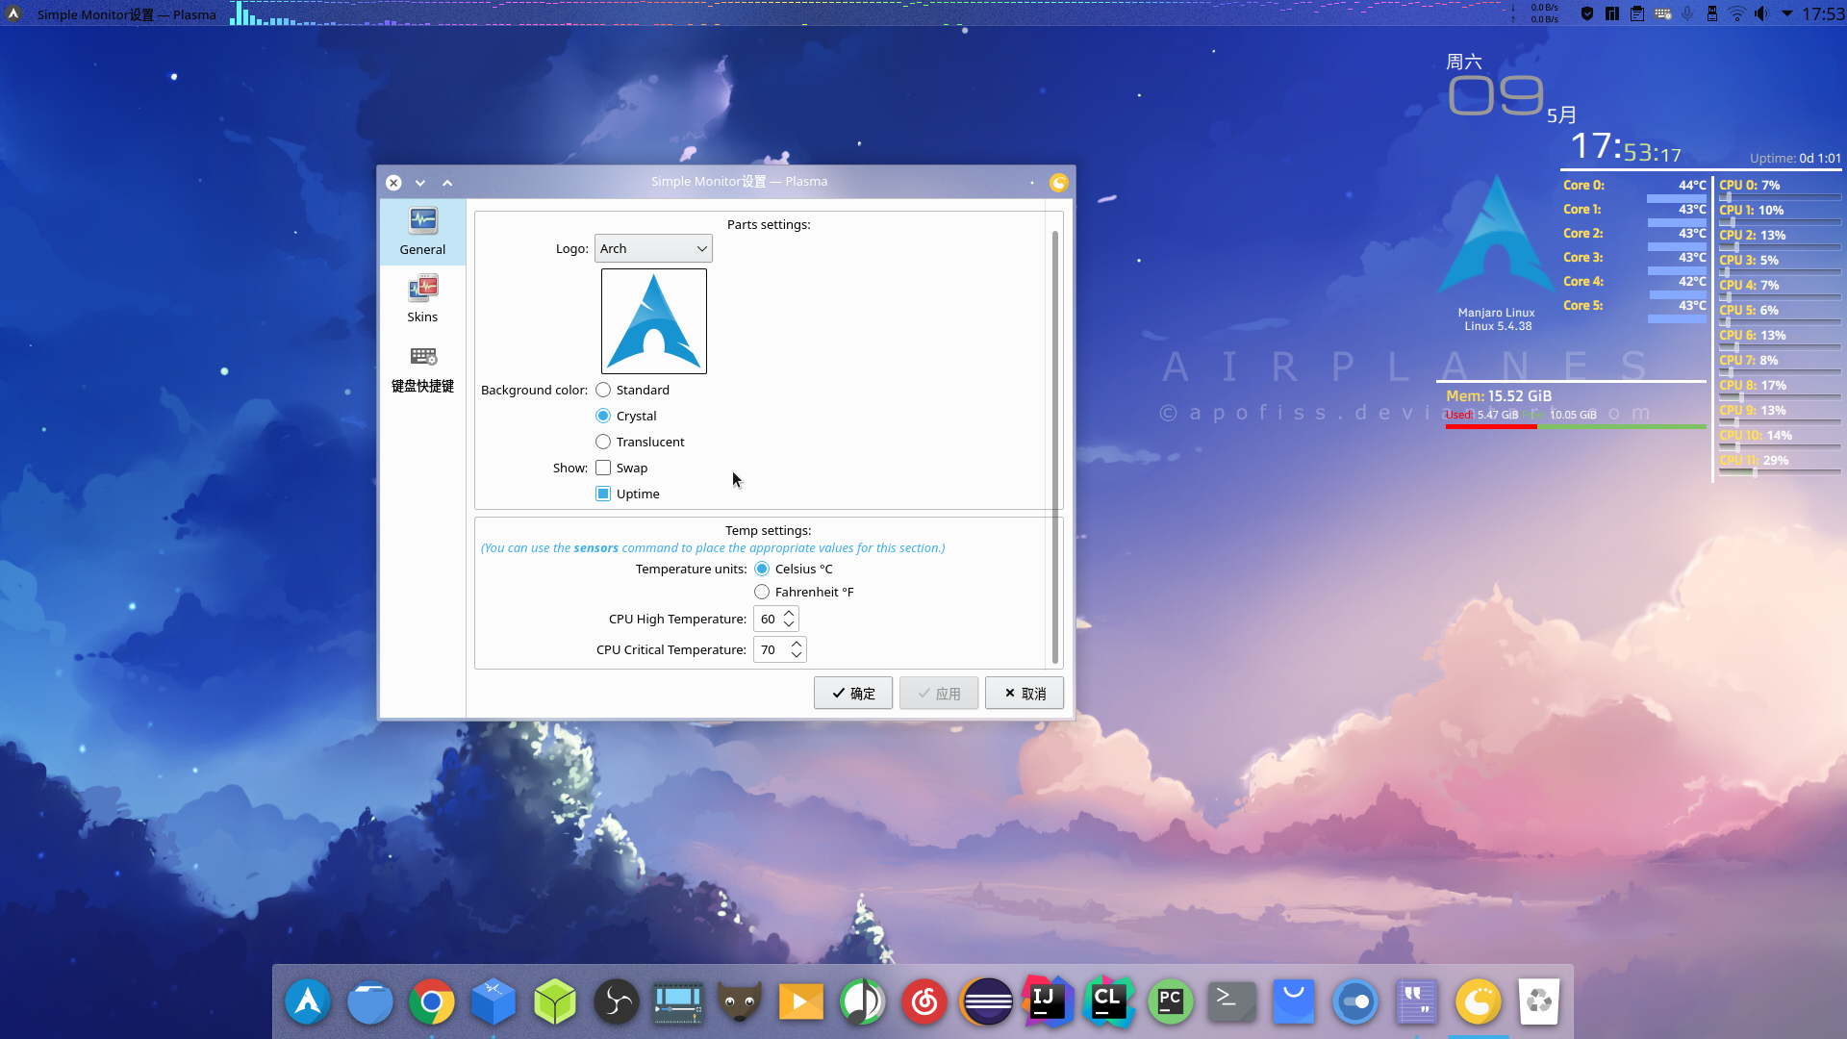Expand the tray overflow arrow near the clock
Viewport: 1847px width, 1039px height.
[1787, 13]
